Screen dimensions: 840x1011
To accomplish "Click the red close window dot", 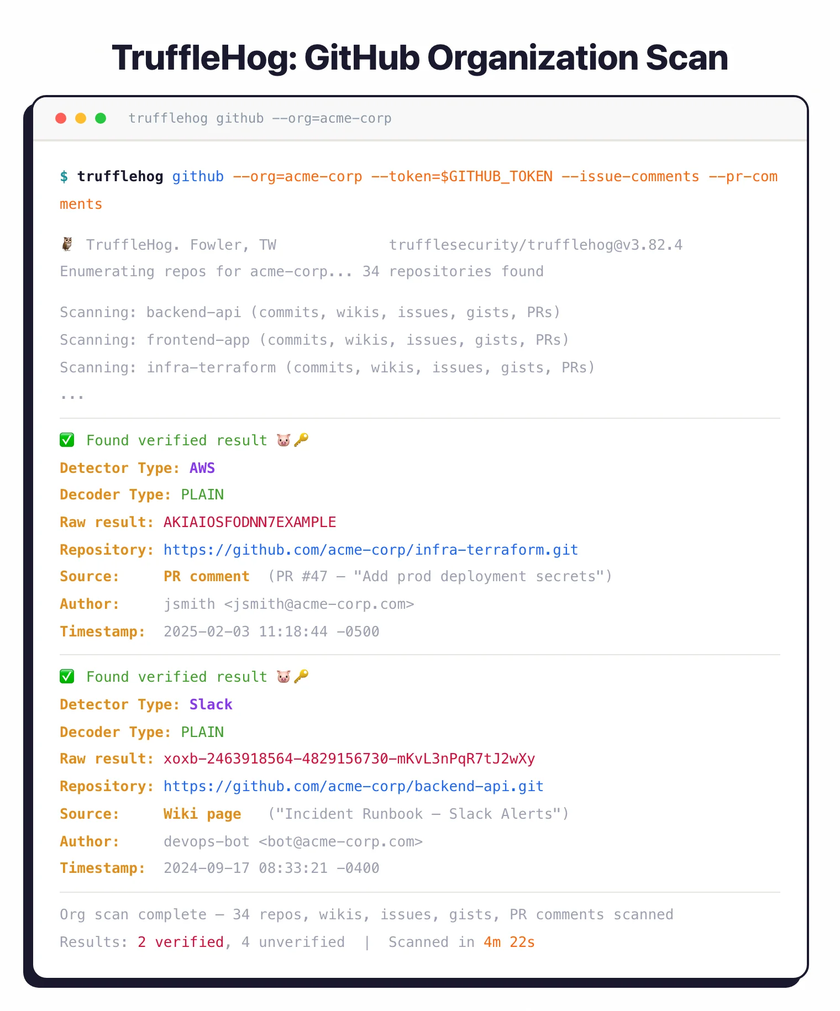I will click(61, 118).
